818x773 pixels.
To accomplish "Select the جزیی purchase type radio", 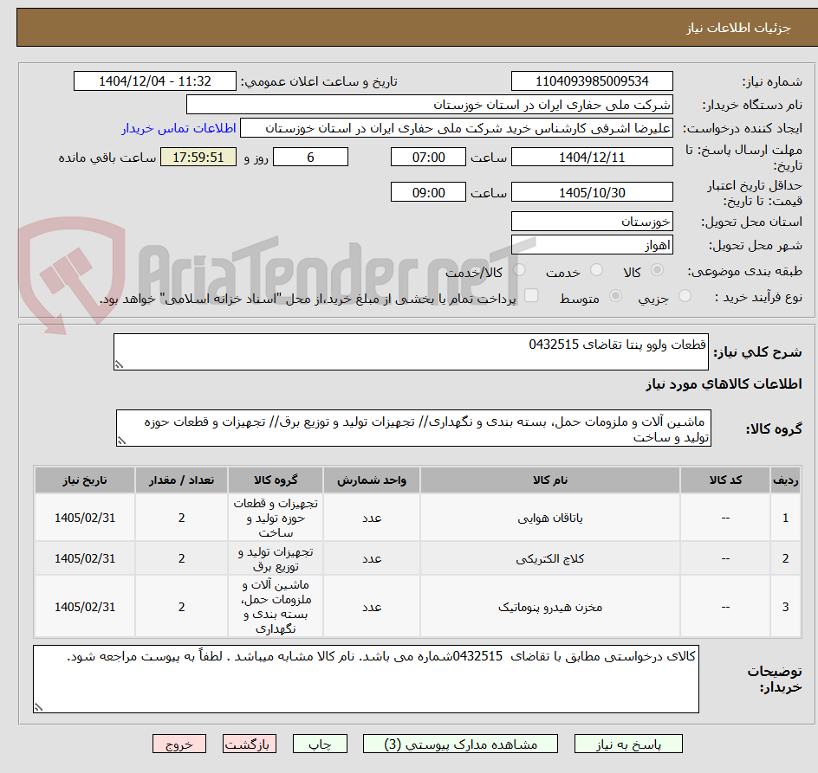I will 685,296.
